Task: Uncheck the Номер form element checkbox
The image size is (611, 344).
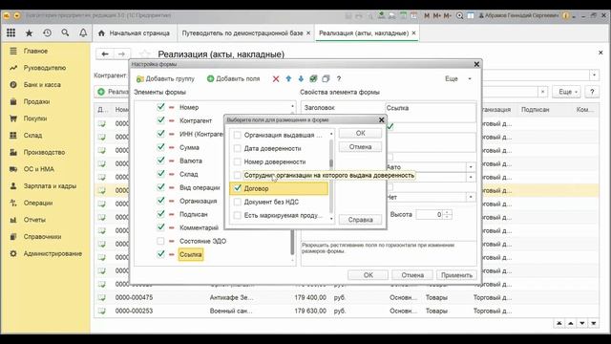Action: coord(160,107)
